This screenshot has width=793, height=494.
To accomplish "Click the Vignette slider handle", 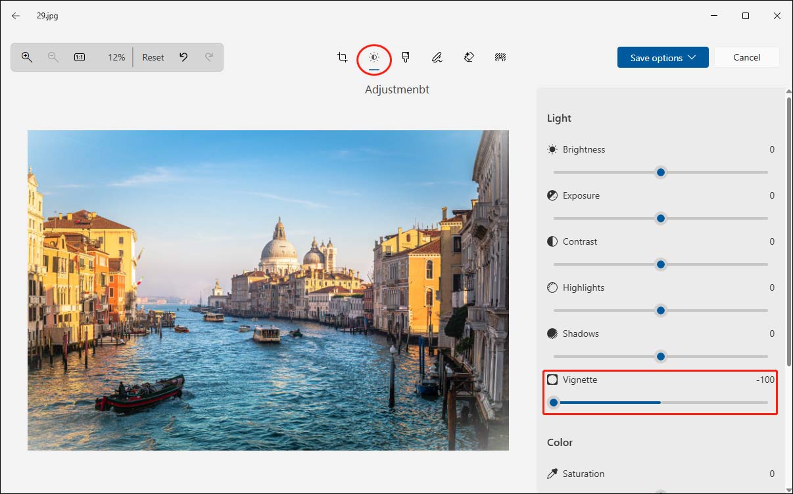I will pyautogui.click(x=554, y=402).
